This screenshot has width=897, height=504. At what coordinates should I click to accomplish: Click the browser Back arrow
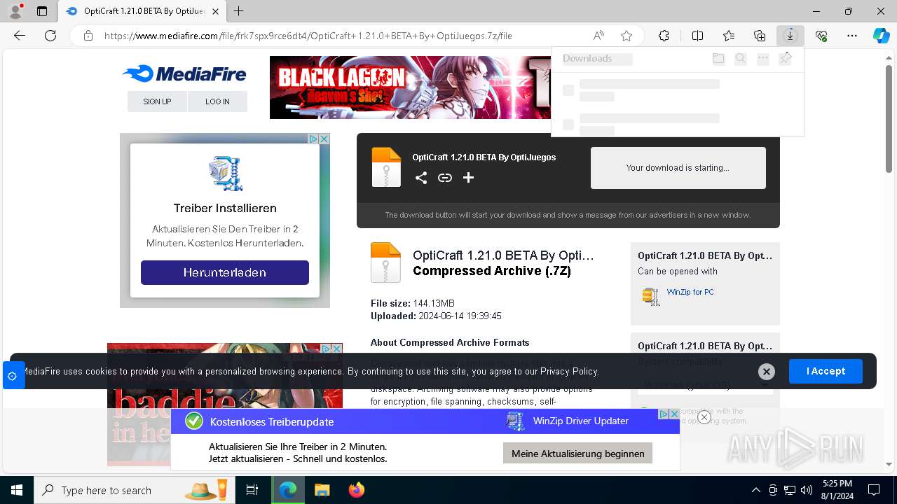pos(20,36)
